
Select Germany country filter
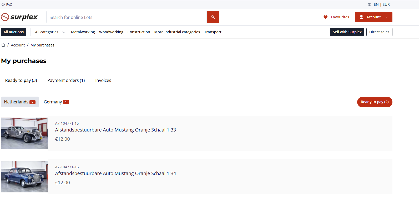click(56, 102)
